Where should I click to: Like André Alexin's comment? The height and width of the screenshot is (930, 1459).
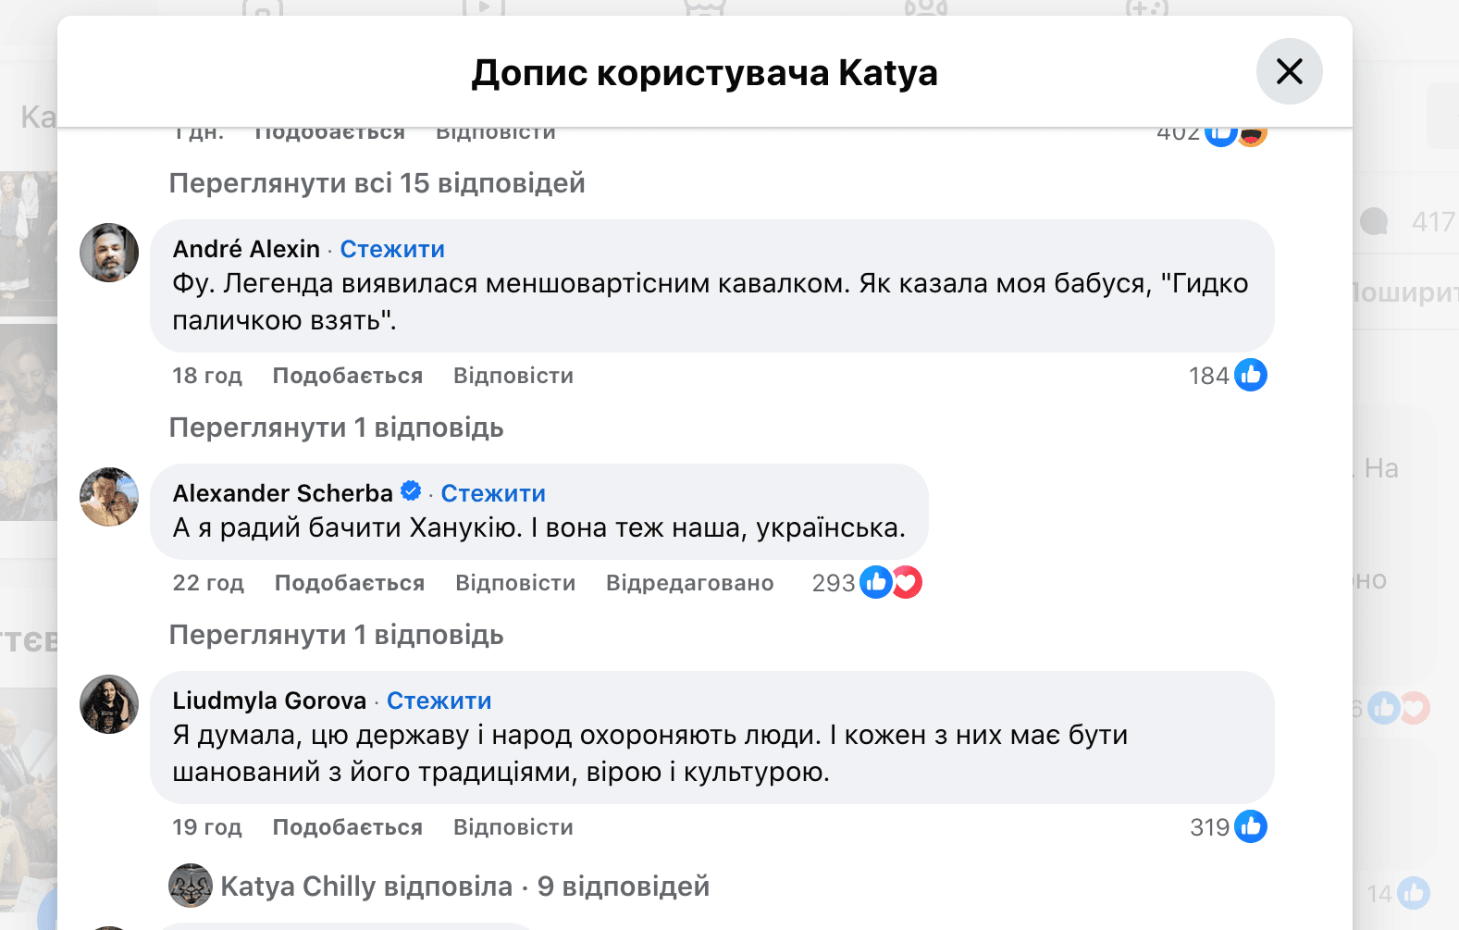pyautogui.click(x=347, y=376)
